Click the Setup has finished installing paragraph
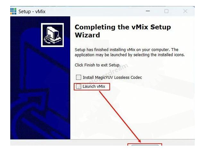 130,52
